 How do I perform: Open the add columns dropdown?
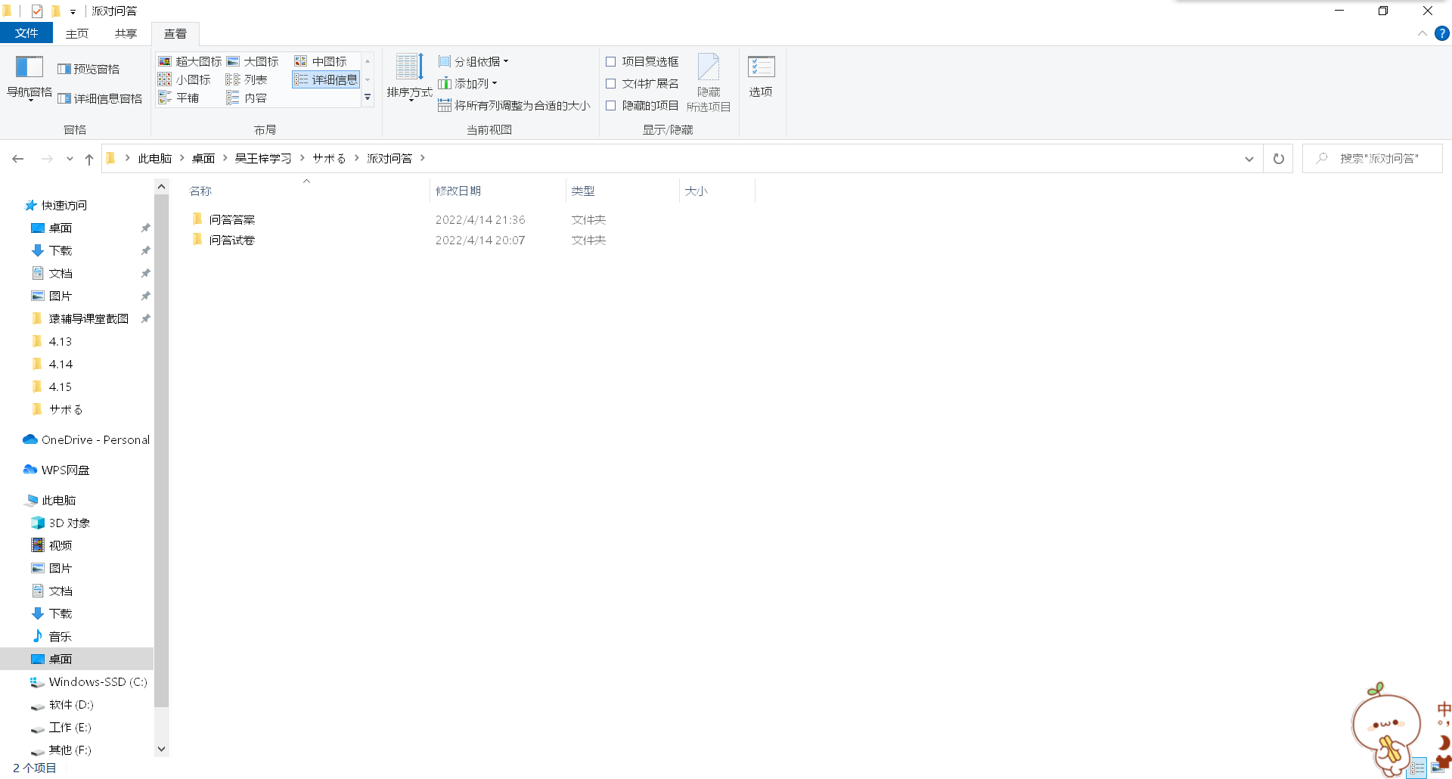468,83
